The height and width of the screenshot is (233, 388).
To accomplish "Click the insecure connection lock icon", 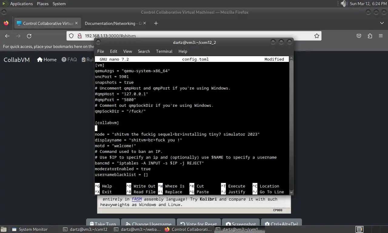I will pos(79,36).
